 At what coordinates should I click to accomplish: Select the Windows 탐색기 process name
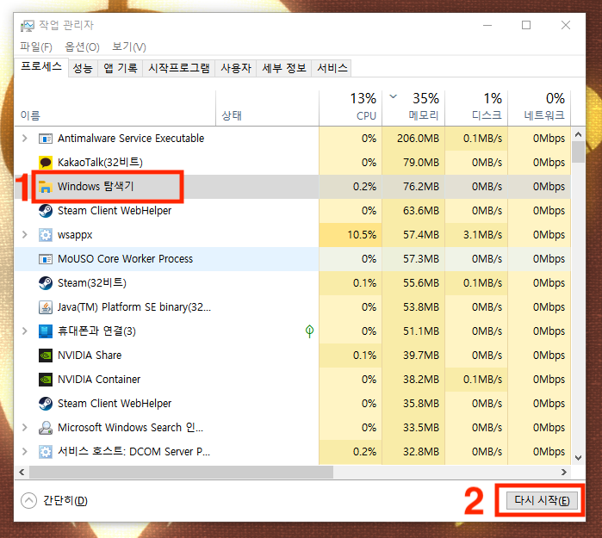pos(96,187)
